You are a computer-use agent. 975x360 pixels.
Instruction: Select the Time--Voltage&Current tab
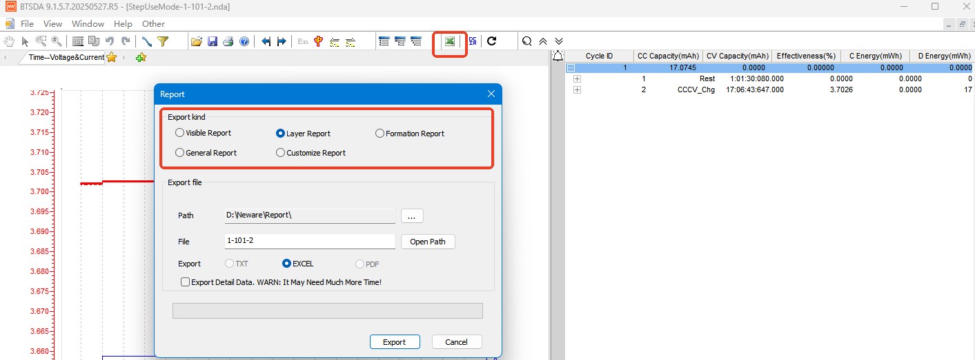pos(66,58)
